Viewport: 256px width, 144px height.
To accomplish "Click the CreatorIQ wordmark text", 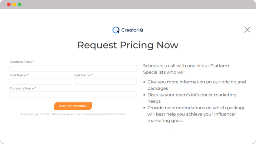I will [x=132, y=30].
